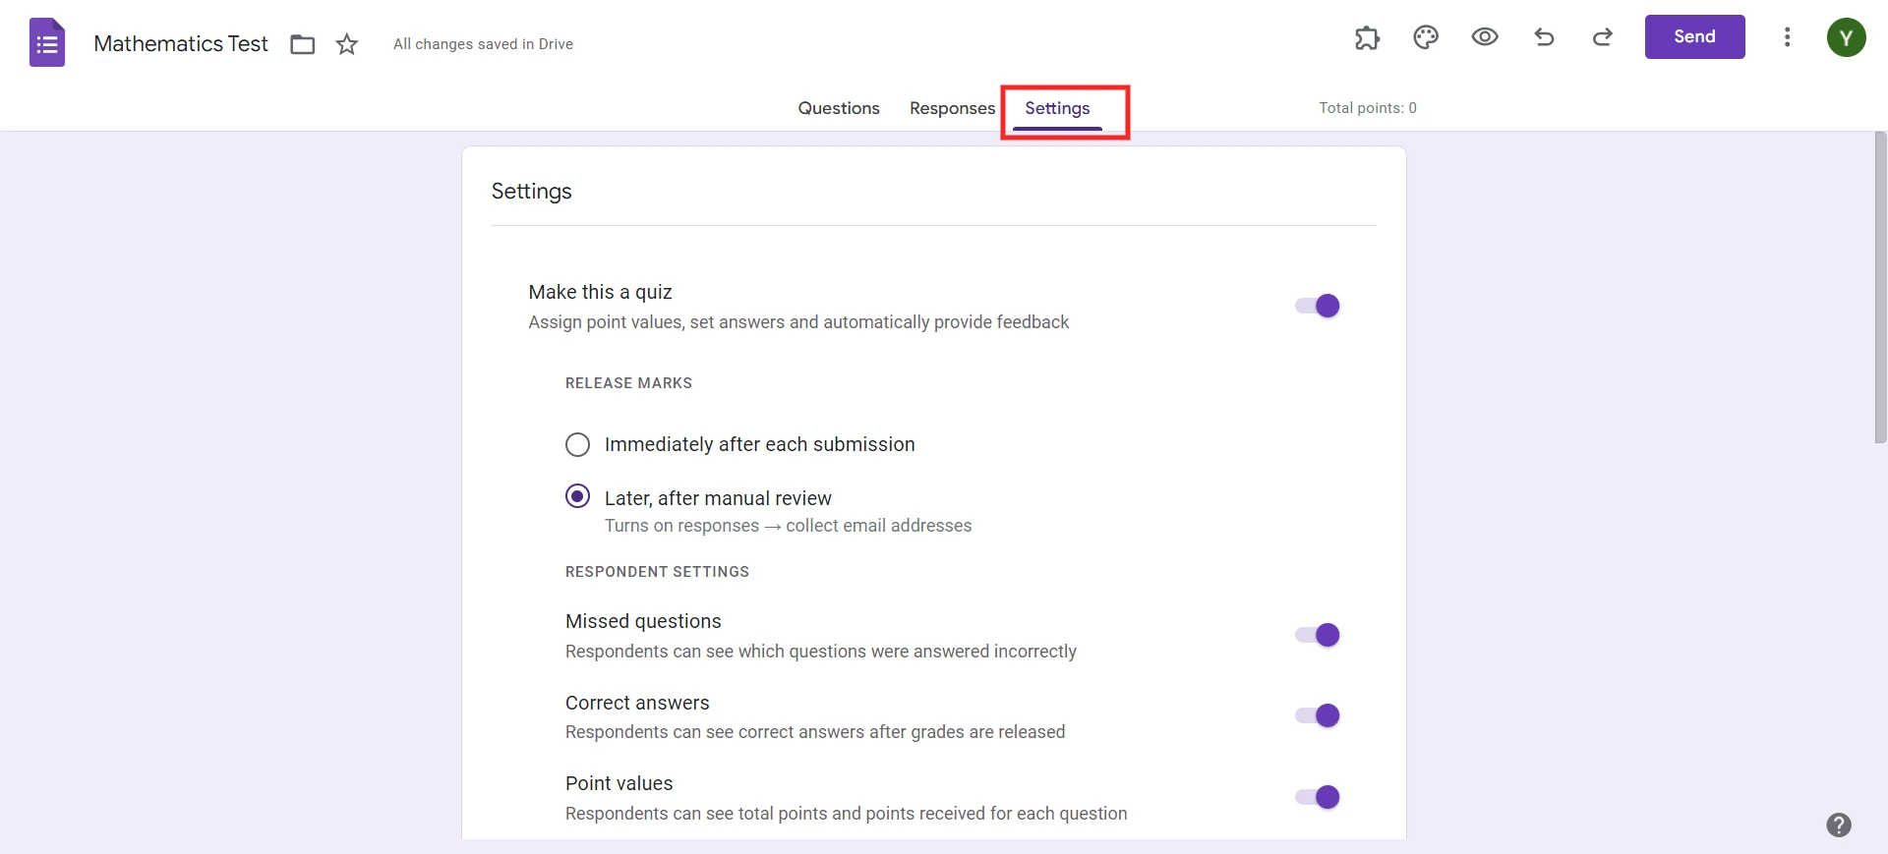This screenshot has width=1888, height=854.
Task: Click the move to folder icon
Action: (x=303, y=44)
